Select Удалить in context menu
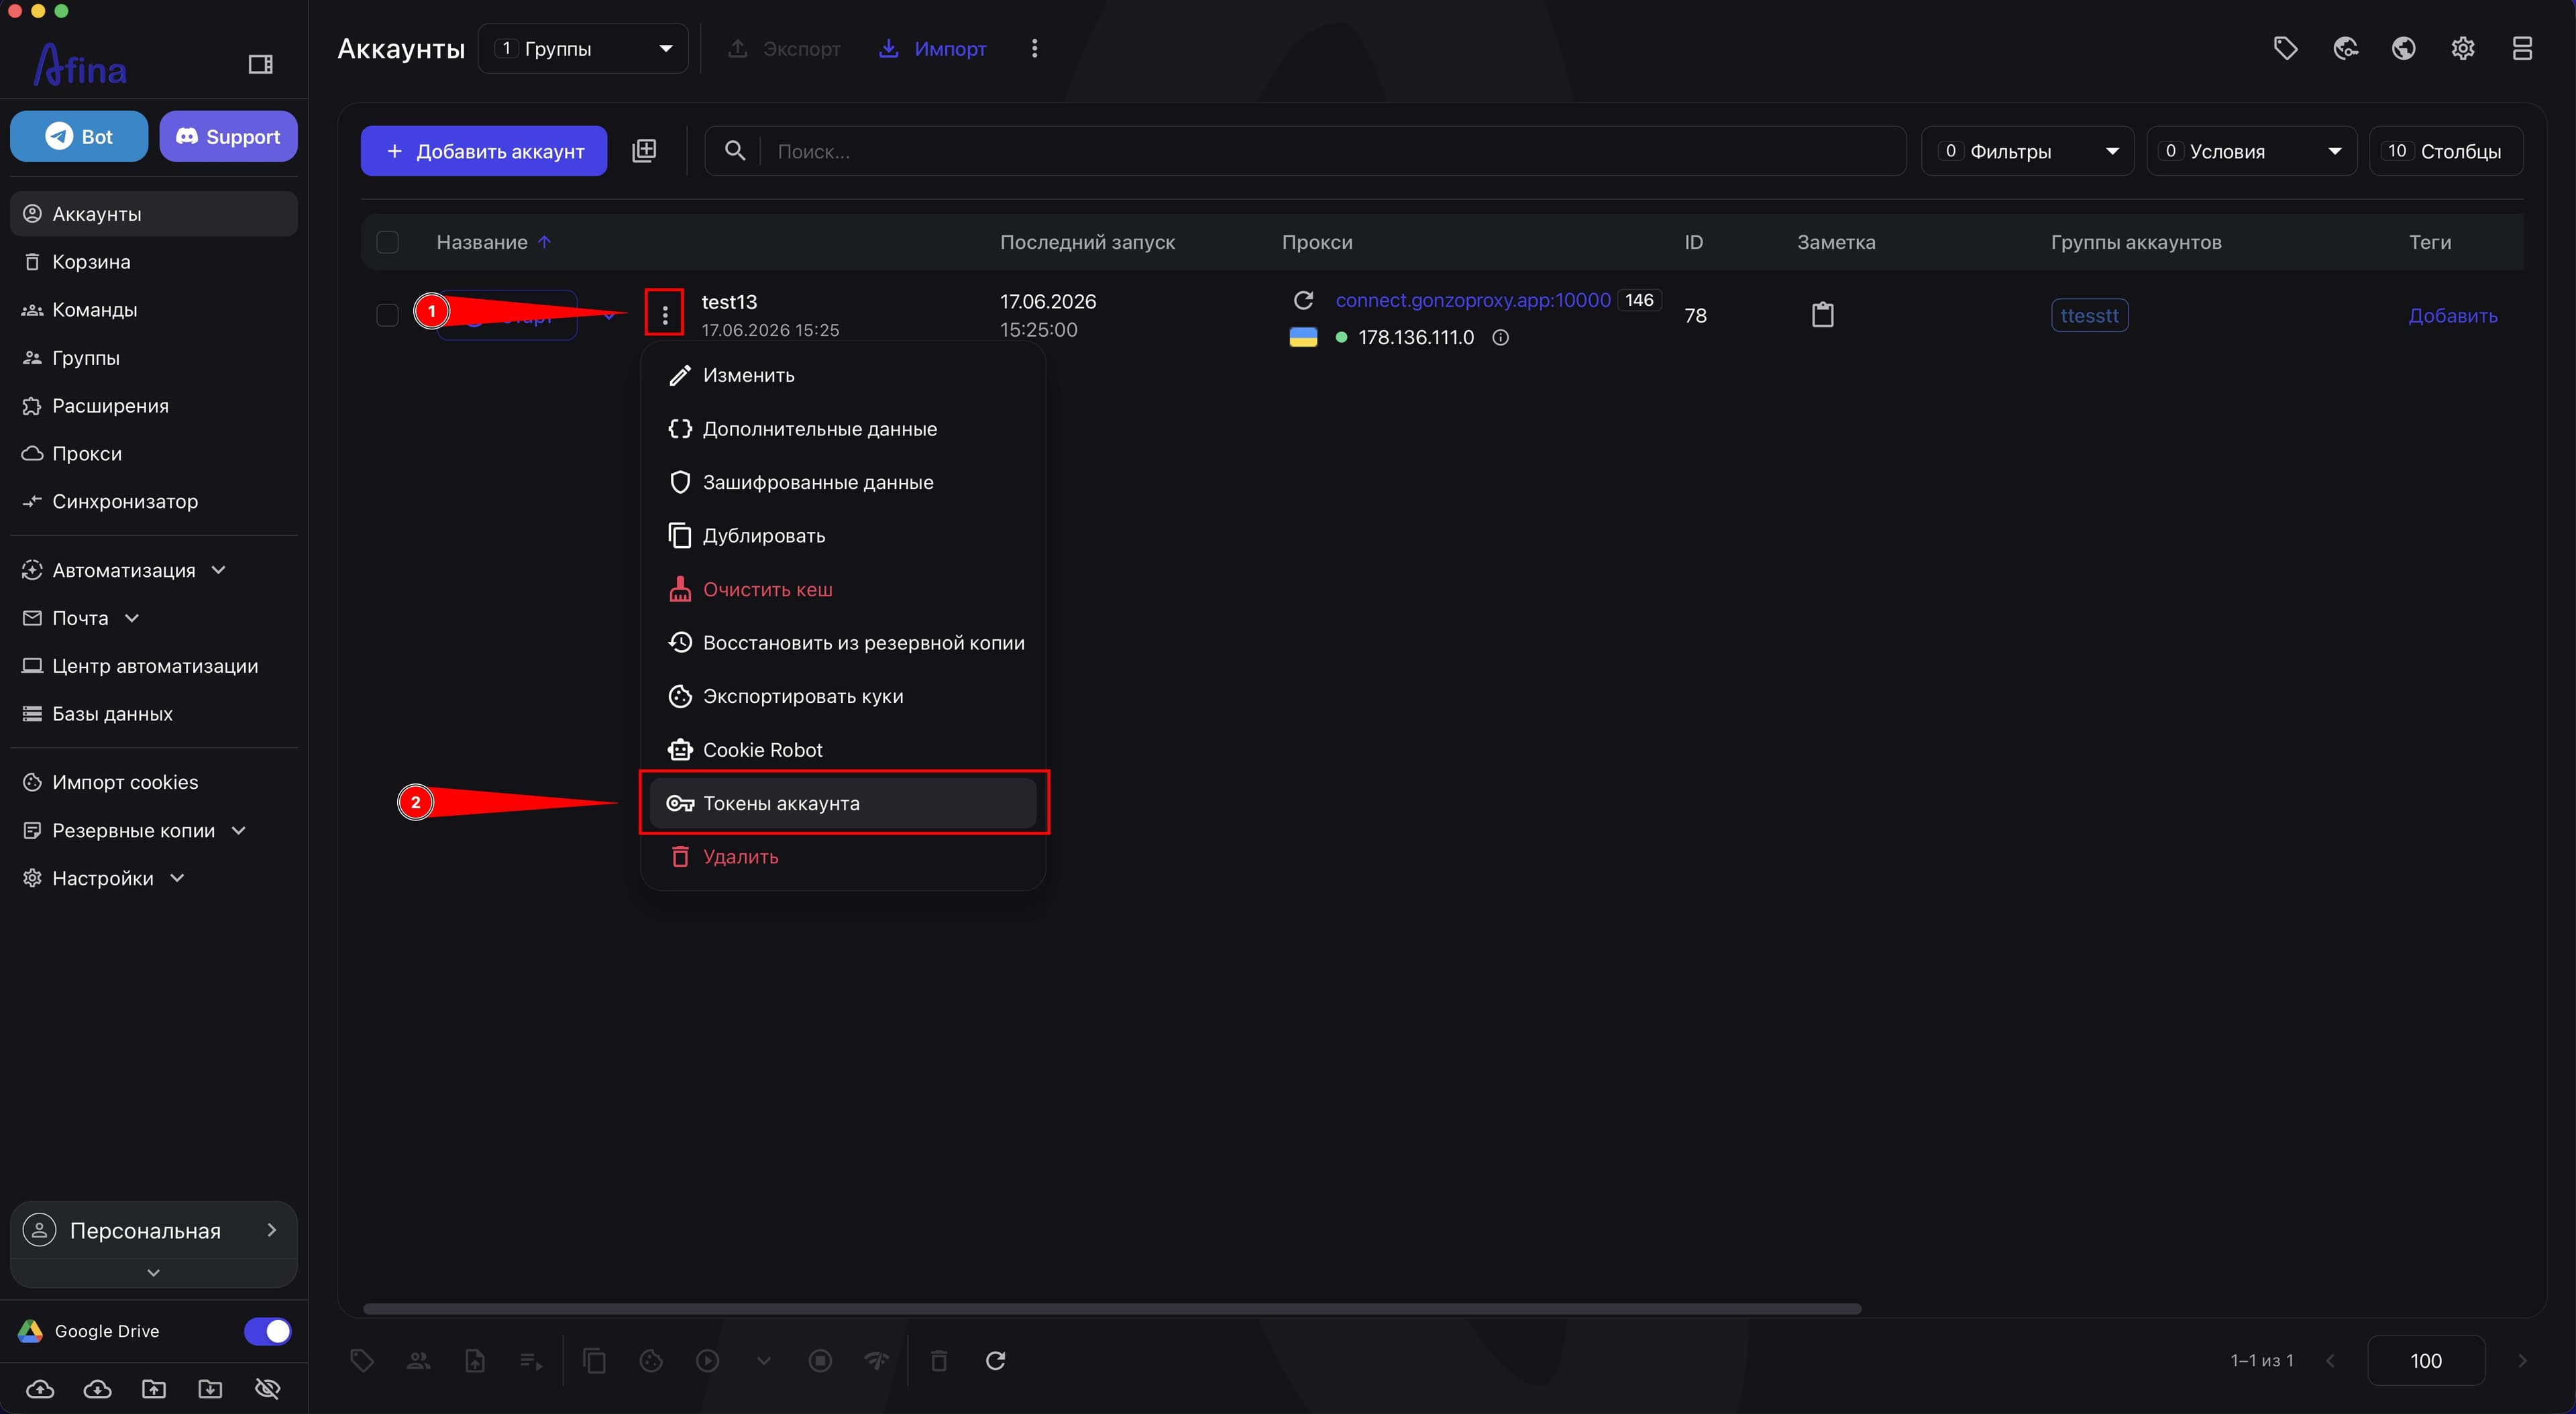The image size is (2576, 1414). pyautogui.click(x=842, y=857)
